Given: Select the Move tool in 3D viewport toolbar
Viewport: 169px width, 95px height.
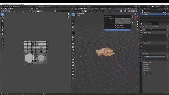Looking at the screenshot, I should [73, 21].
